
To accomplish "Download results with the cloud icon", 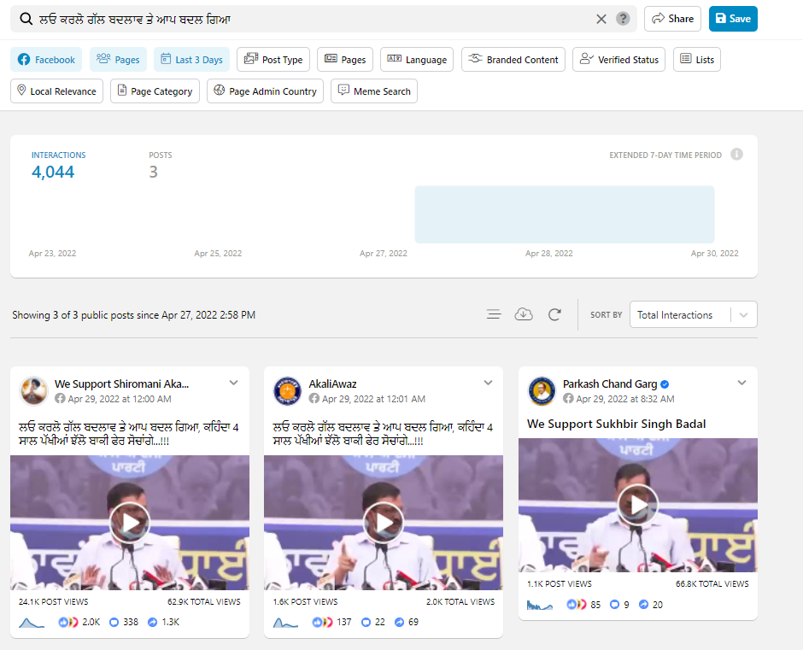I will click(524, 314).
